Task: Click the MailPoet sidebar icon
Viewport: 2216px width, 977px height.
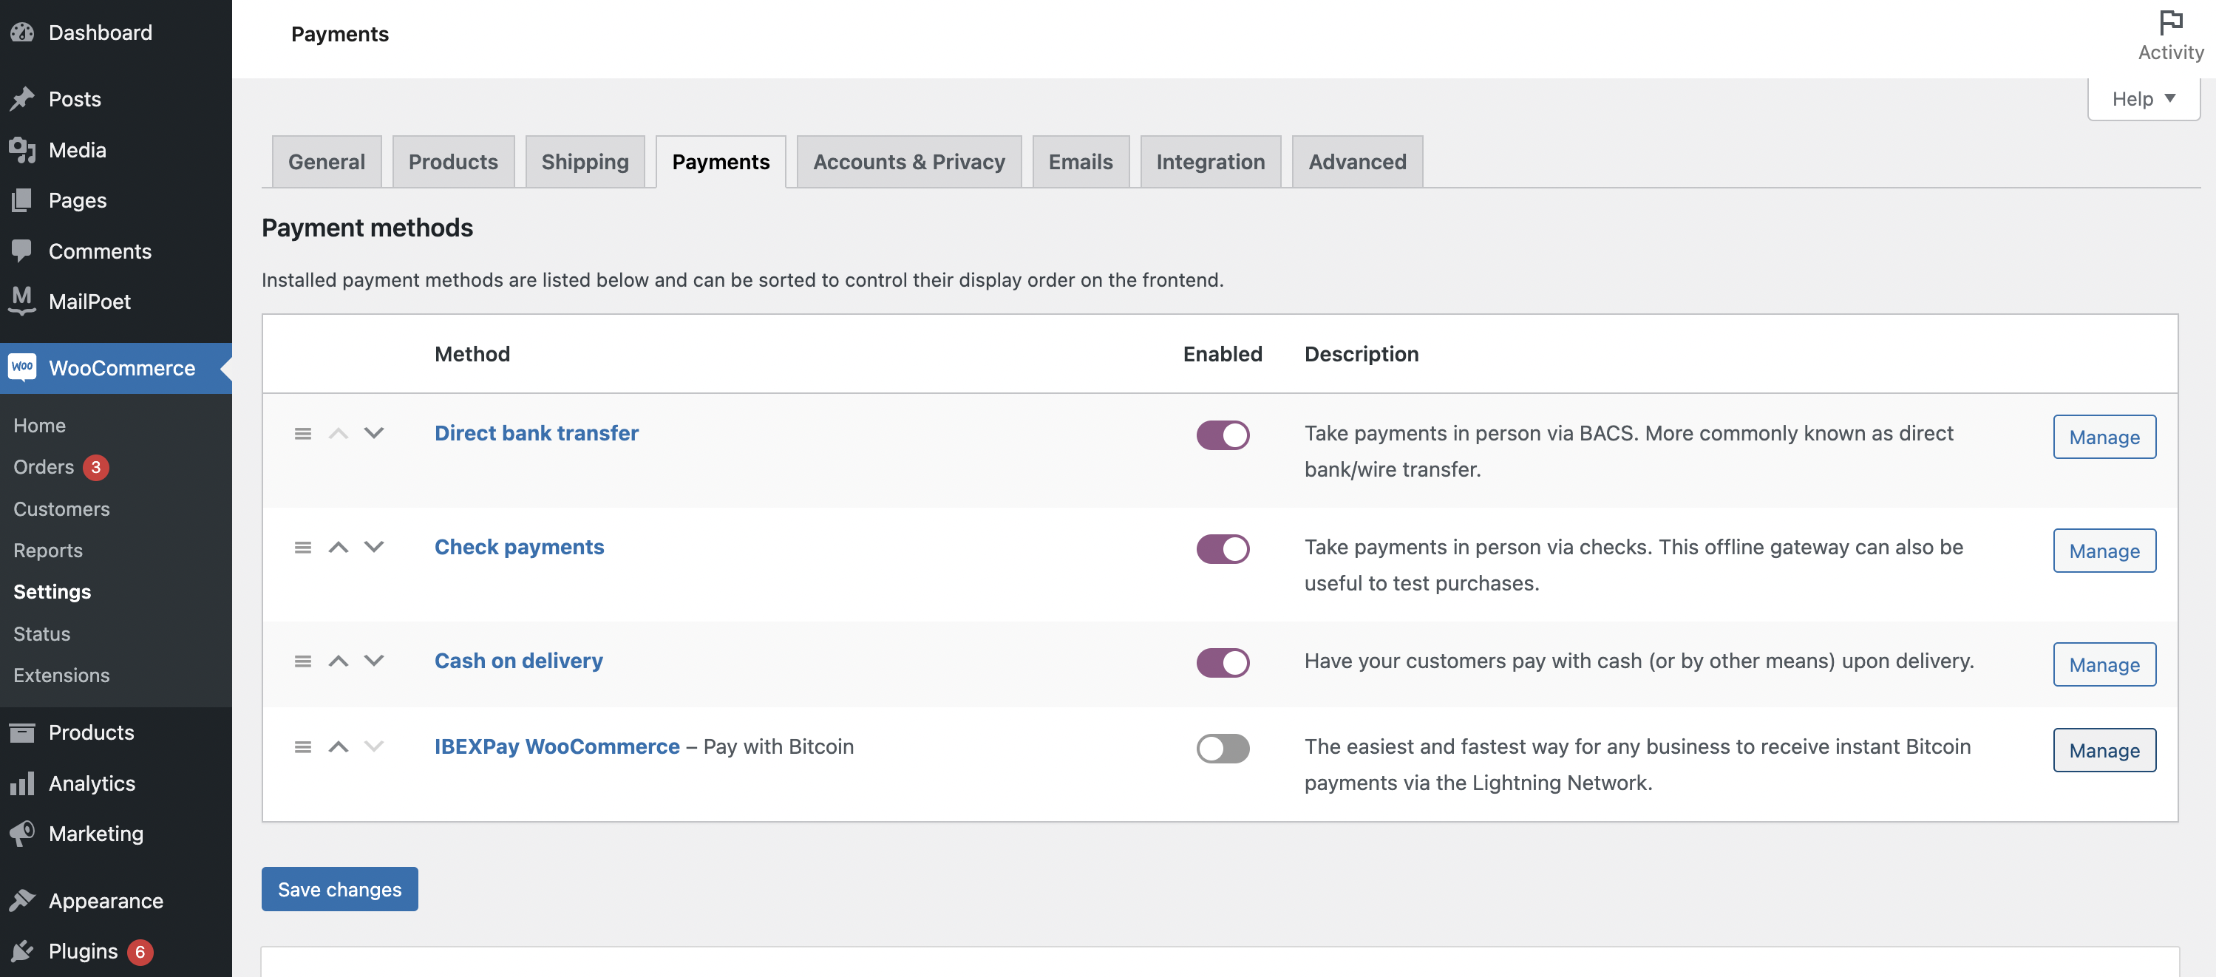Action: (x=22, y=300)
